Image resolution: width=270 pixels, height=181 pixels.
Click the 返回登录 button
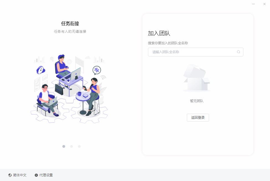(x=198, y=118)
